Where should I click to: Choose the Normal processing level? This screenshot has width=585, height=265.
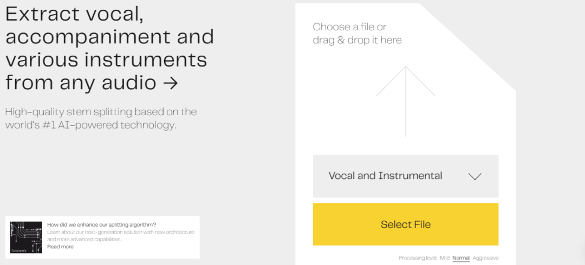point(461,258)
